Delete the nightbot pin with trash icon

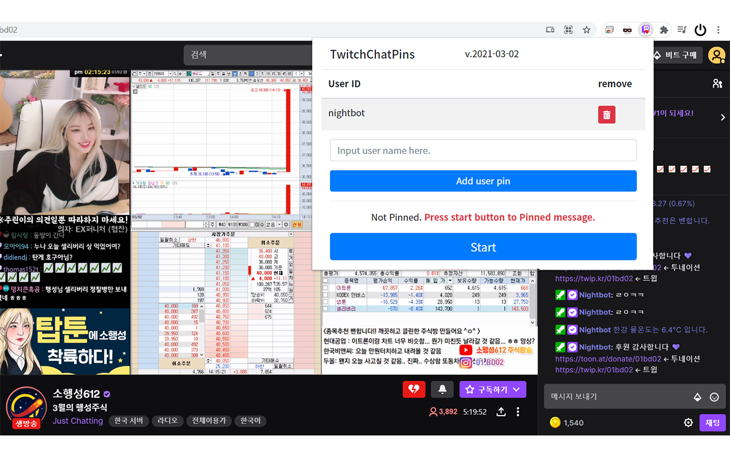coord(606,115)
